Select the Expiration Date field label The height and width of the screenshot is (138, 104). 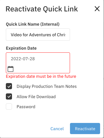tap(21, 48)
